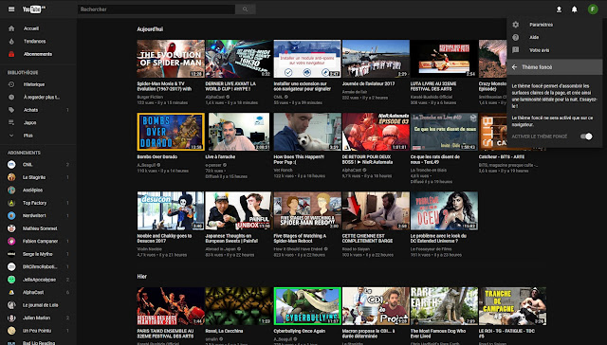Open the Fabien Campaner channel avatar
607x345 pixels.
pos(11,241)
